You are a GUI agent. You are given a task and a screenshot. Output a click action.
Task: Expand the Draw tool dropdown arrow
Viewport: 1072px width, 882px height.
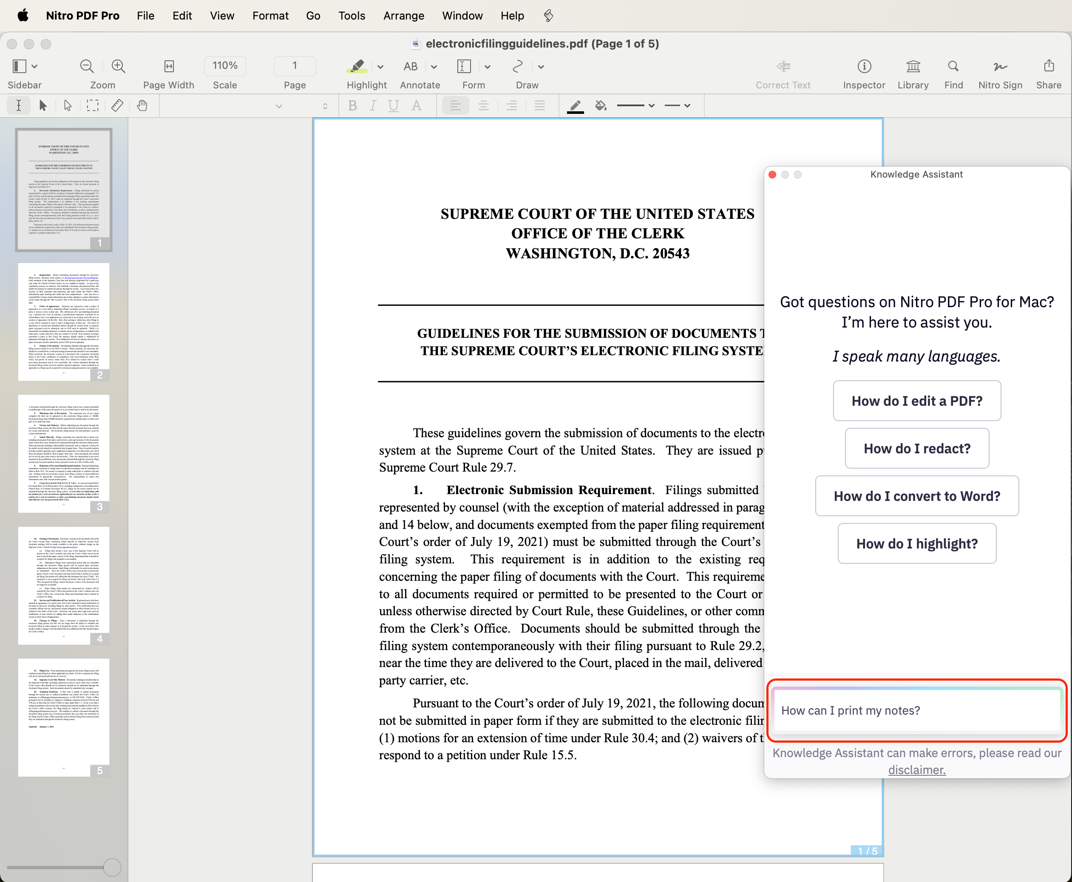(x=541, y=67)
